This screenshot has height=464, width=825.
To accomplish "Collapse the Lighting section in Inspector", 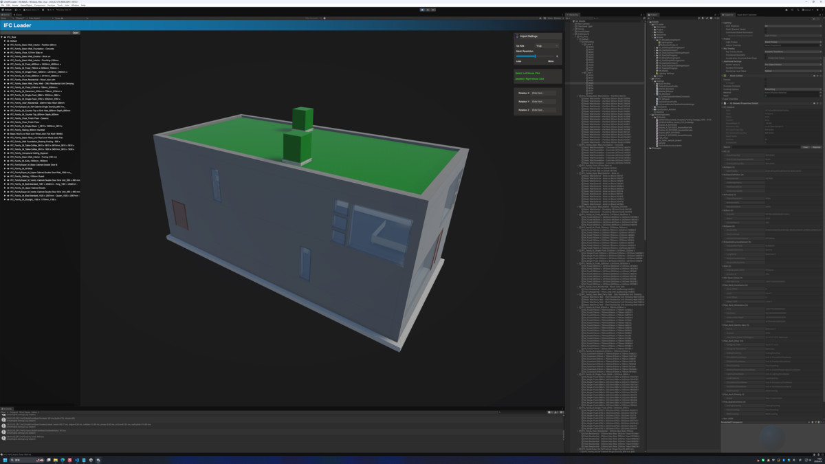I will click(723, 23).
